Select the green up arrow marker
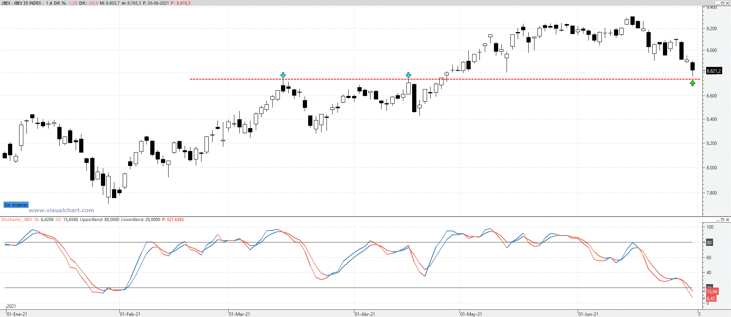 tap(692, 83)
